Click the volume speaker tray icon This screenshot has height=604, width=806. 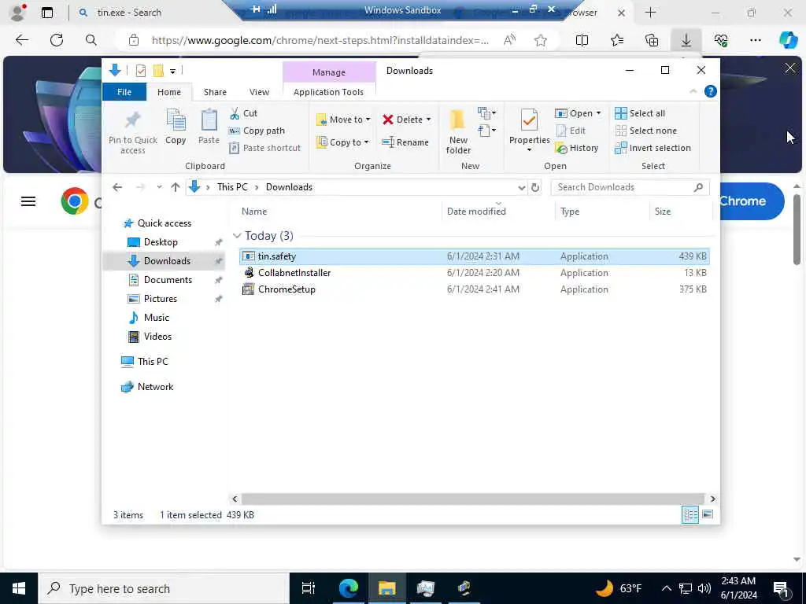(704, 588)
